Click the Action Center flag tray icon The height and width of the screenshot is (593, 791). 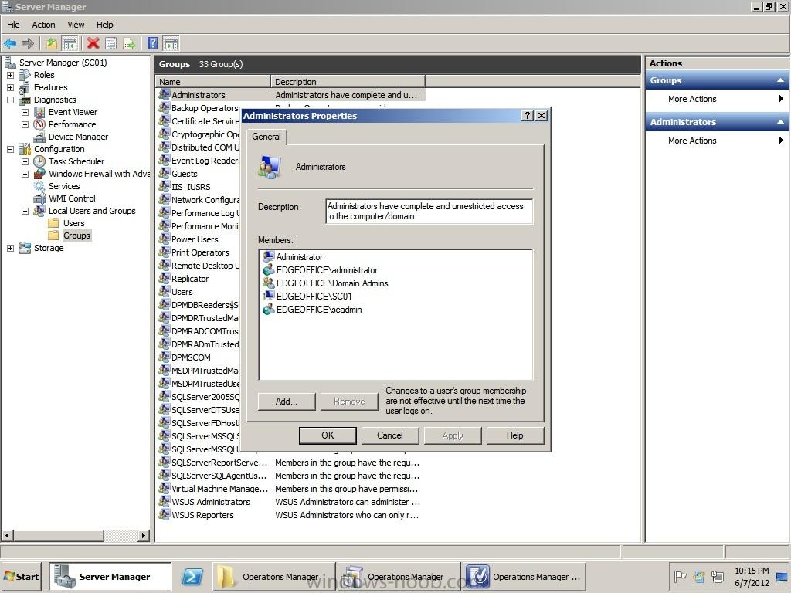681,576
